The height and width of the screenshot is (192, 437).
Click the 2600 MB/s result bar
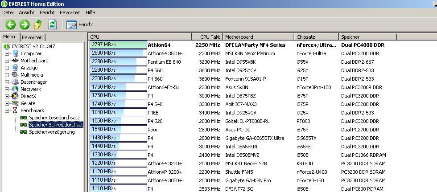[x=118, y=53]
